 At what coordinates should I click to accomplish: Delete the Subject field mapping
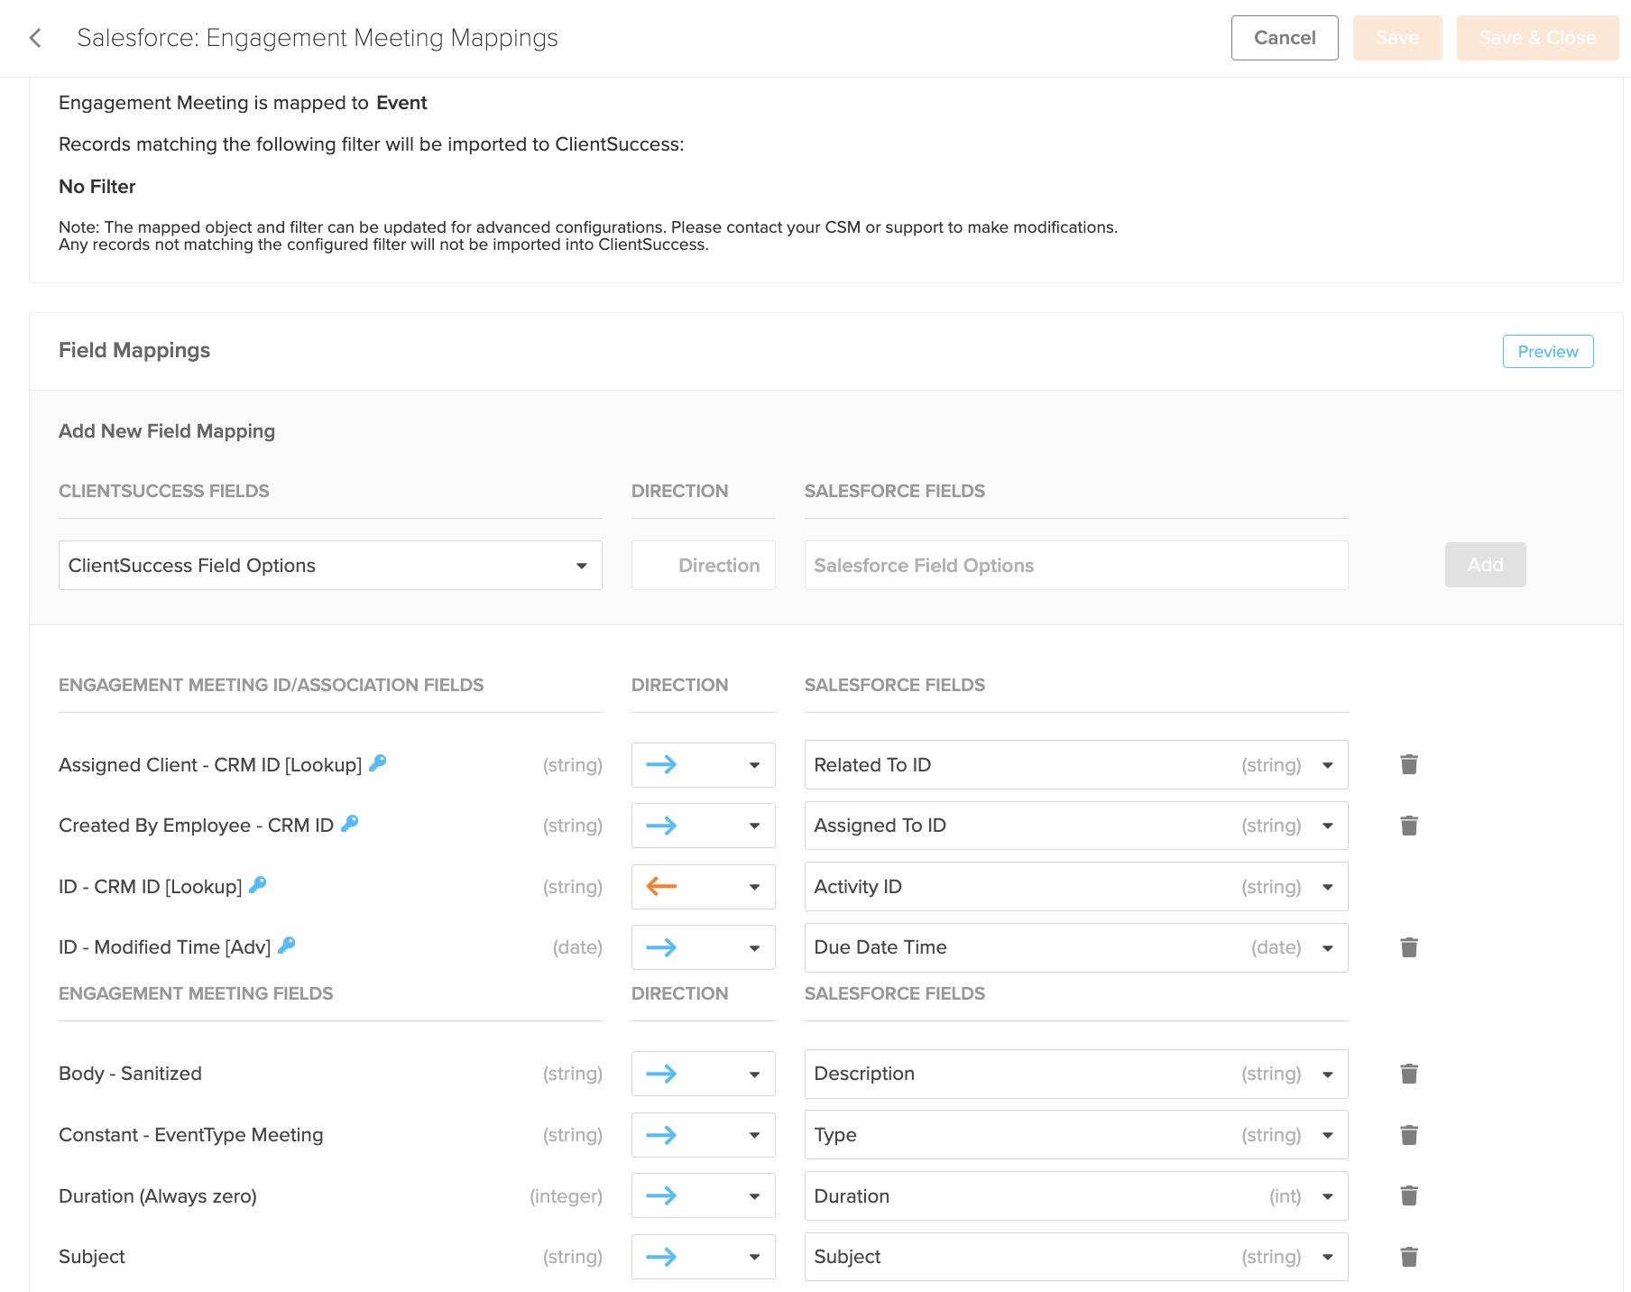coord(1409,1257)
